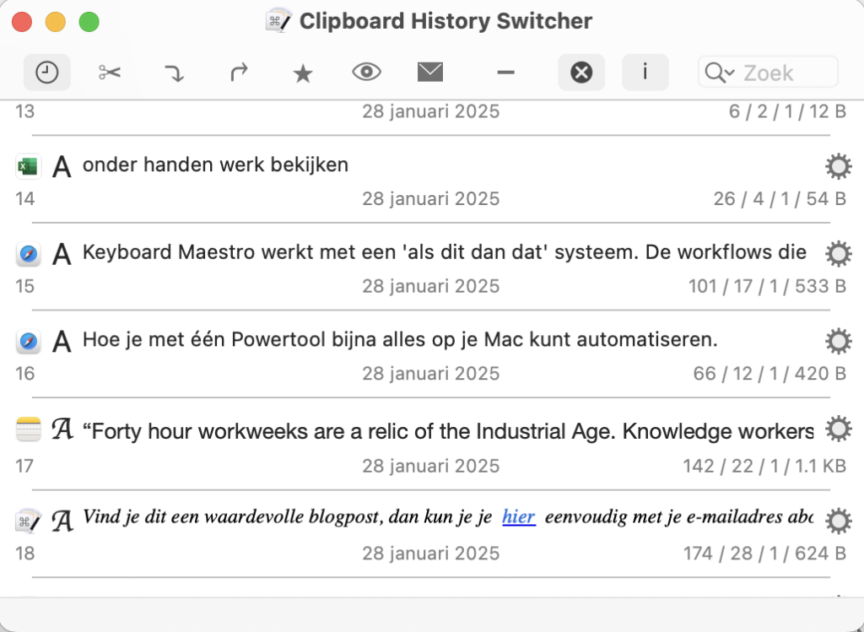Image resolution: width=864 pixels, height=632 pixels.
Task: Click the 'hier' hyperlink in entry 18
Action: point(518,517)
